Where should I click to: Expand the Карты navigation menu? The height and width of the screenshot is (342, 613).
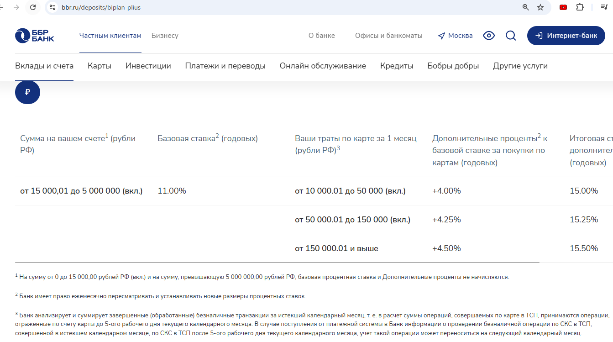click(100, 66)
